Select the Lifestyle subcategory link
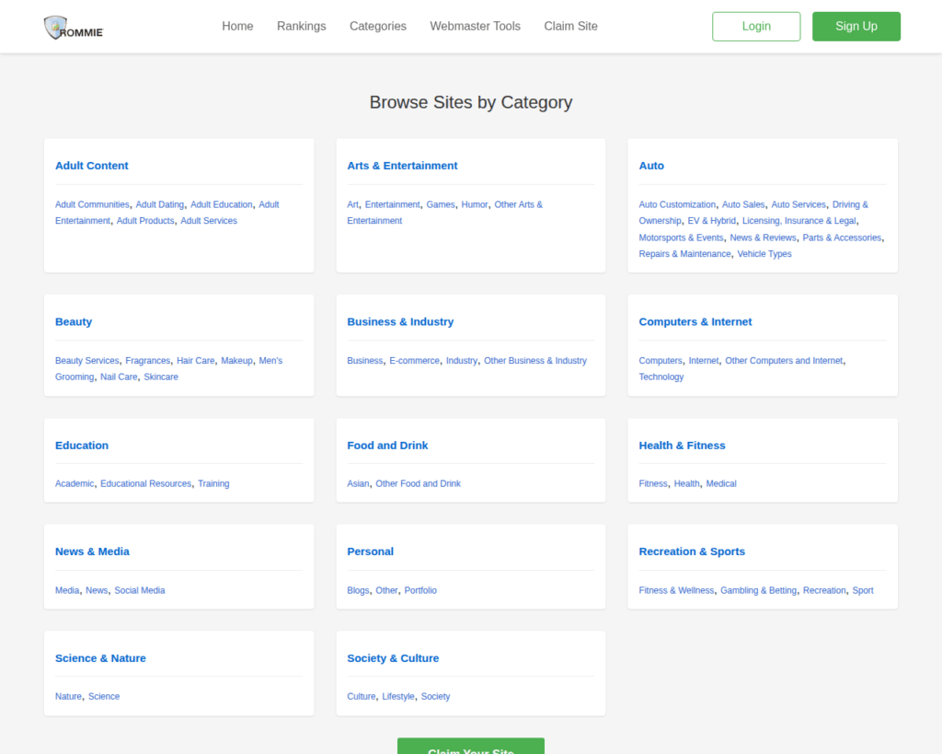This screenshot has height=754, width=942. 397,696
